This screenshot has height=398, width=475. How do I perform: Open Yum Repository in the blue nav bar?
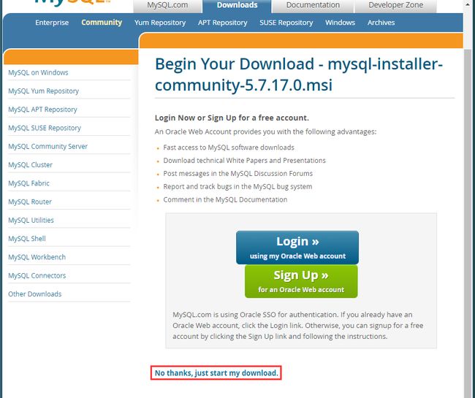pos(160,23)
